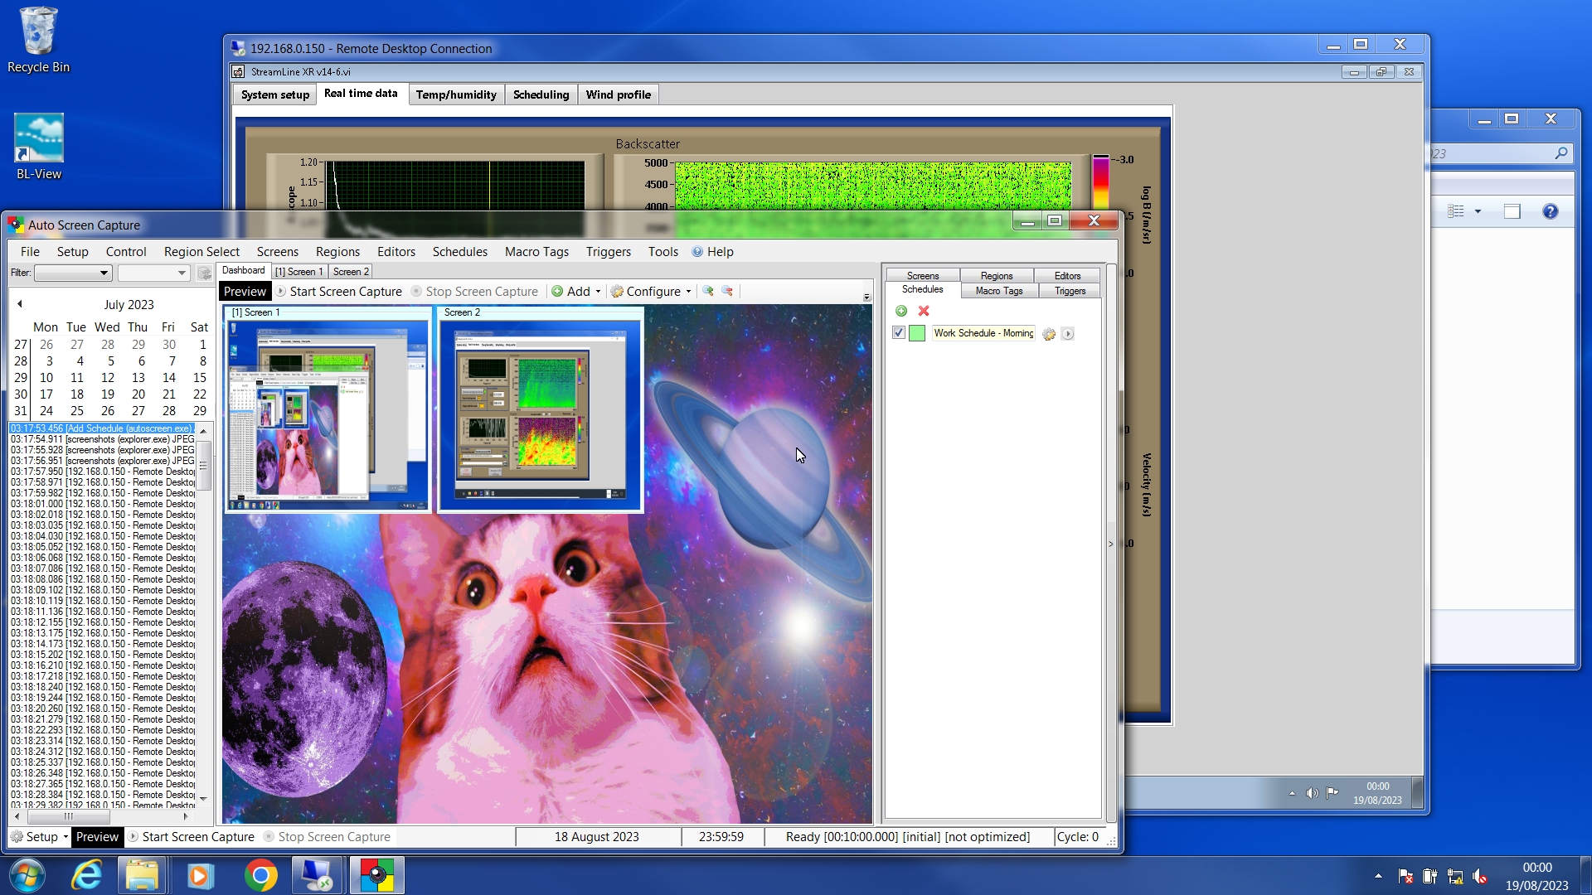The height and width of the screenshot is (895, 1592).
Task: Toggle Preview in the bottom status bar
Action: click(97, 837)
